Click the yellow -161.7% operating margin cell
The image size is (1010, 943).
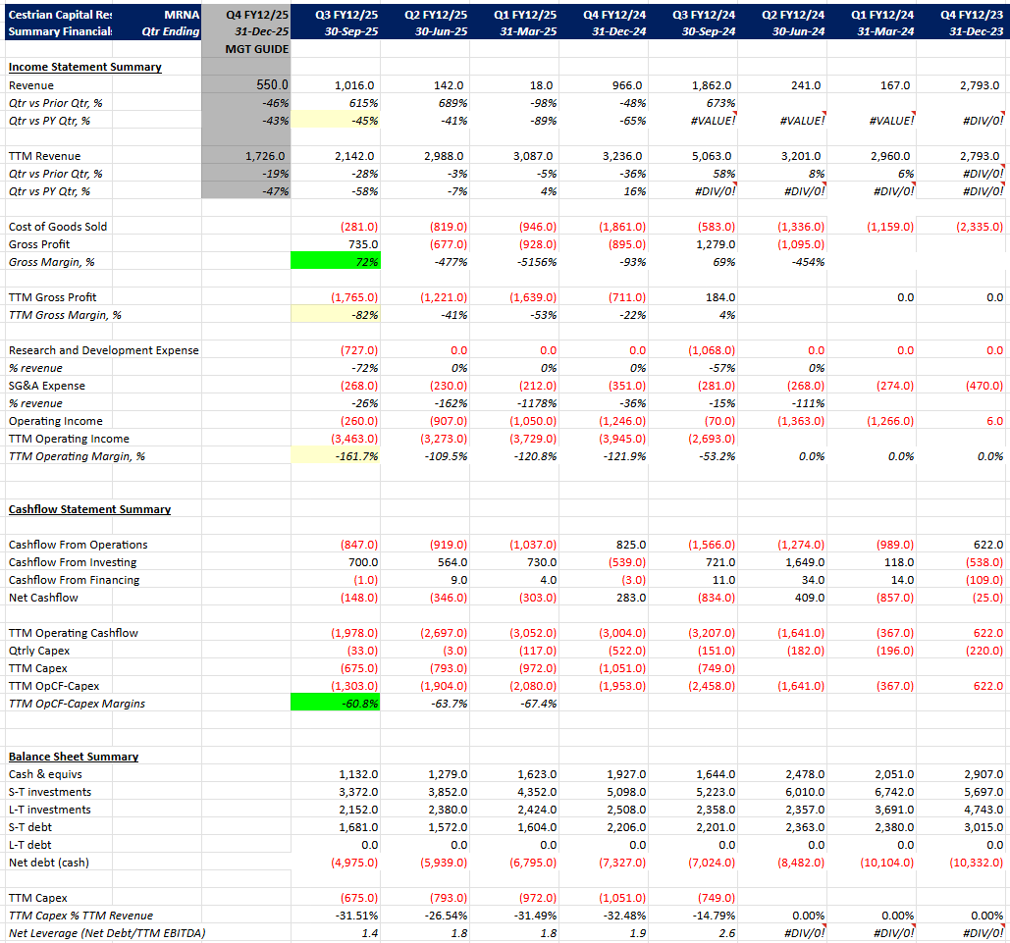click(x=336, y=456)
